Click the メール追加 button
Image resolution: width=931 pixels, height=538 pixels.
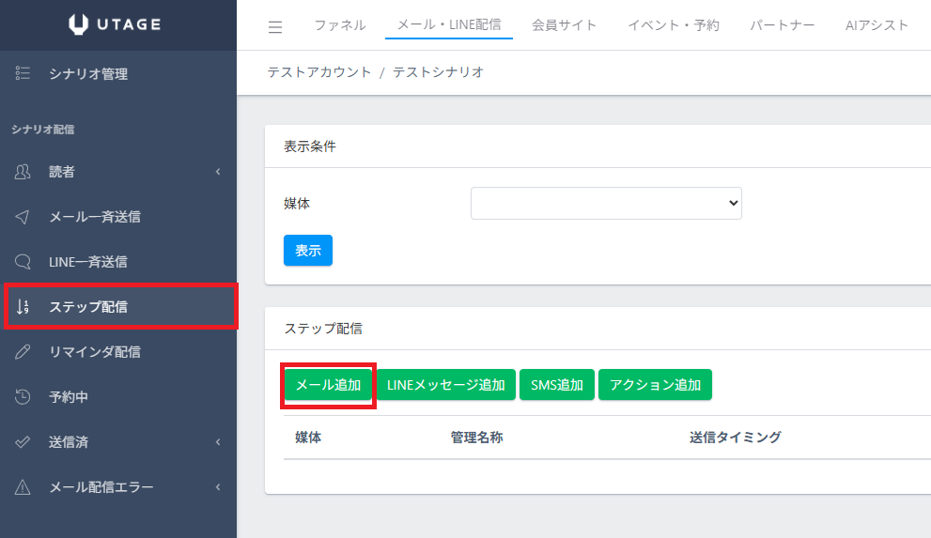328,385
